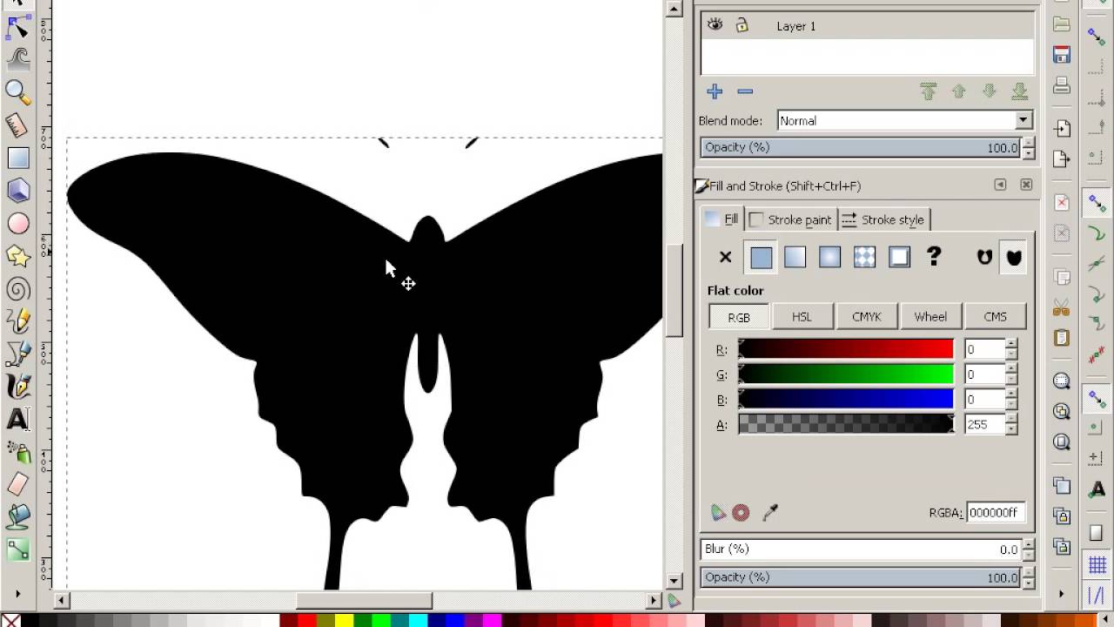
Task: Select the Star polygon tool
Action: point(17,256)
